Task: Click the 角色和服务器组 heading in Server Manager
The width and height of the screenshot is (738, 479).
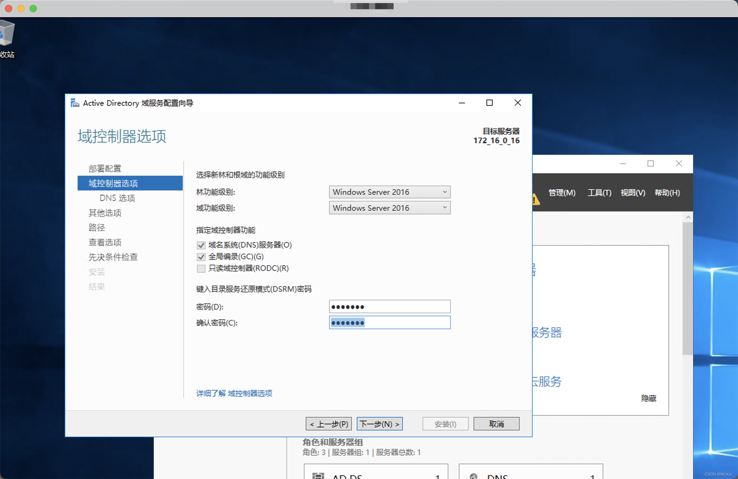Action: point(333,442)
